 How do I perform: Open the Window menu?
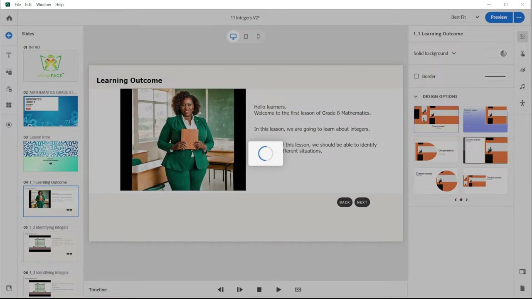[x=43, y=5]
